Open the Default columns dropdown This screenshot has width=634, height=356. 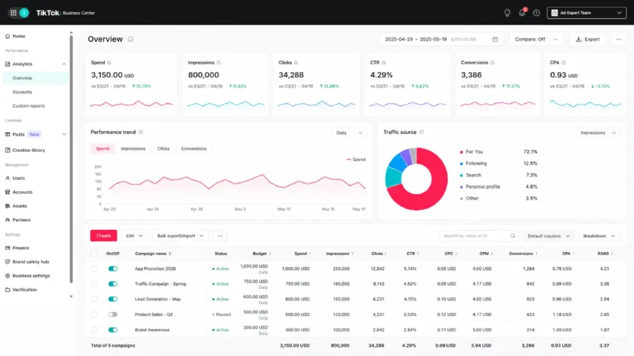coord(549,236)
